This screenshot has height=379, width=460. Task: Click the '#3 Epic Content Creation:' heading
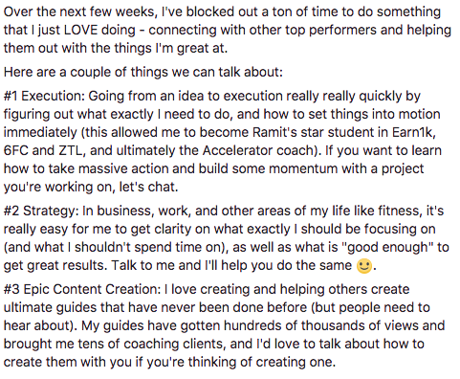[x=82, y=289]
